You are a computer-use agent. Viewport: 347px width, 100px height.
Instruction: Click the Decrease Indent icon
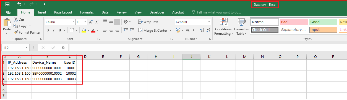coord(126,31)
